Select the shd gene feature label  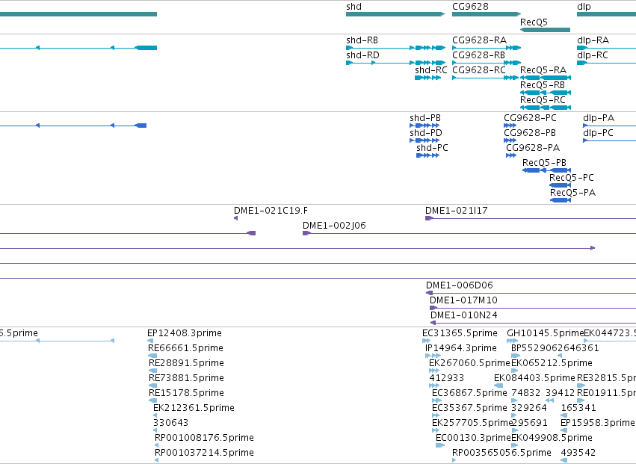point(353,7)
